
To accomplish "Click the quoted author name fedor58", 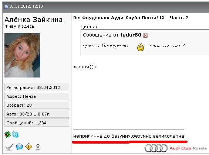I will click(131, 35).
